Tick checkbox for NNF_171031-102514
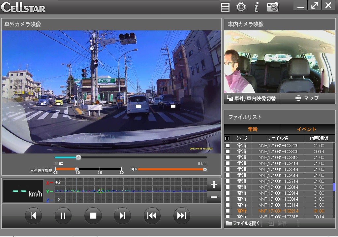 click(x=228, y=169)
